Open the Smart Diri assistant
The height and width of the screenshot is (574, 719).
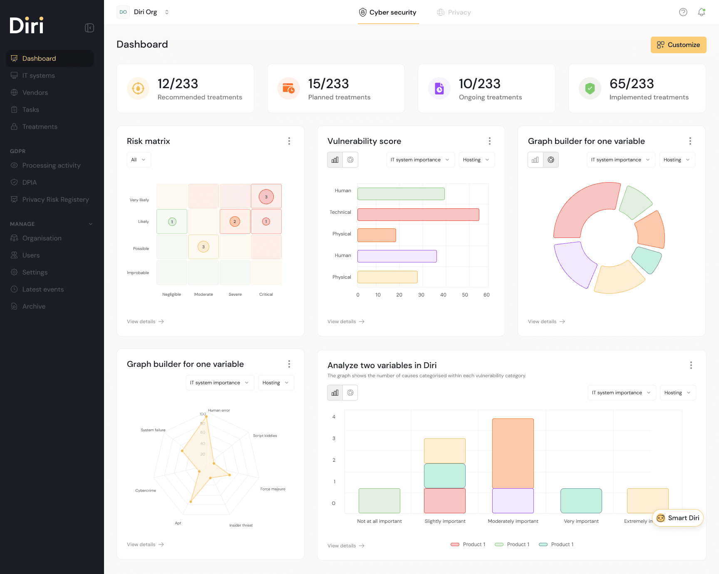[x=678, y=518]
